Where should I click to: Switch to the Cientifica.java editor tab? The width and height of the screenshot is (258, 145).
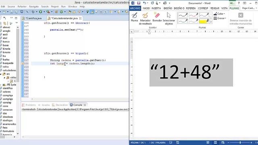tap(34, 18)
